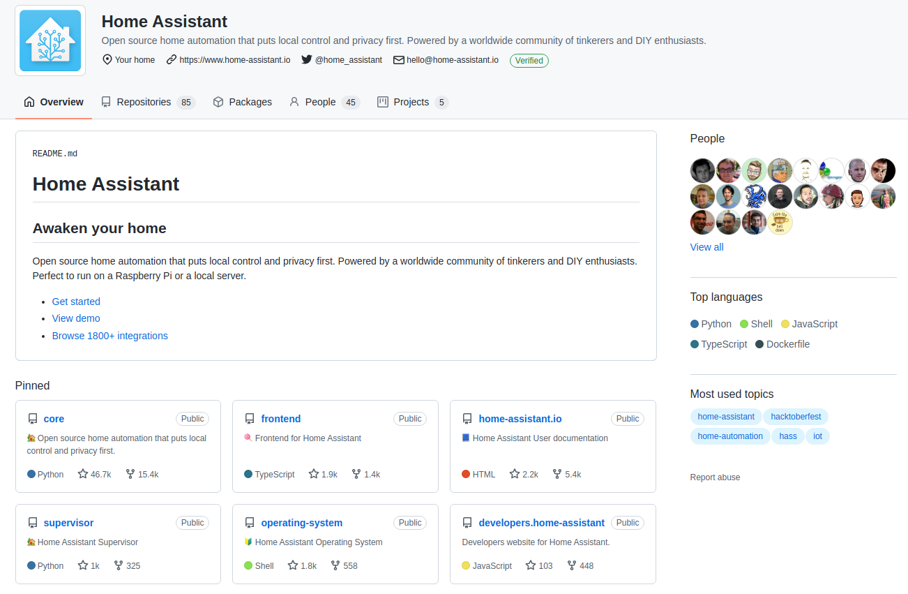
Task: Filter by Shell language
Action: [x=756, y=324]
